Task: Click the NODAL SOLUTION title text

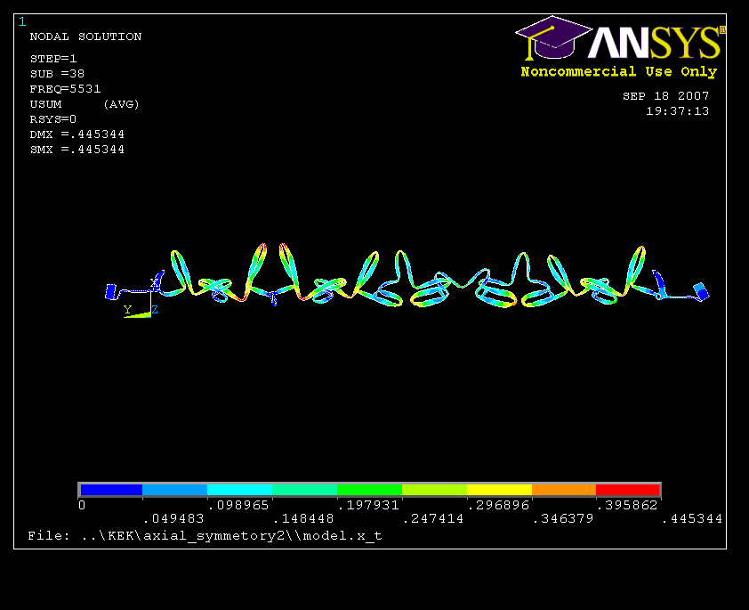Action: click(x=85, y=37)
